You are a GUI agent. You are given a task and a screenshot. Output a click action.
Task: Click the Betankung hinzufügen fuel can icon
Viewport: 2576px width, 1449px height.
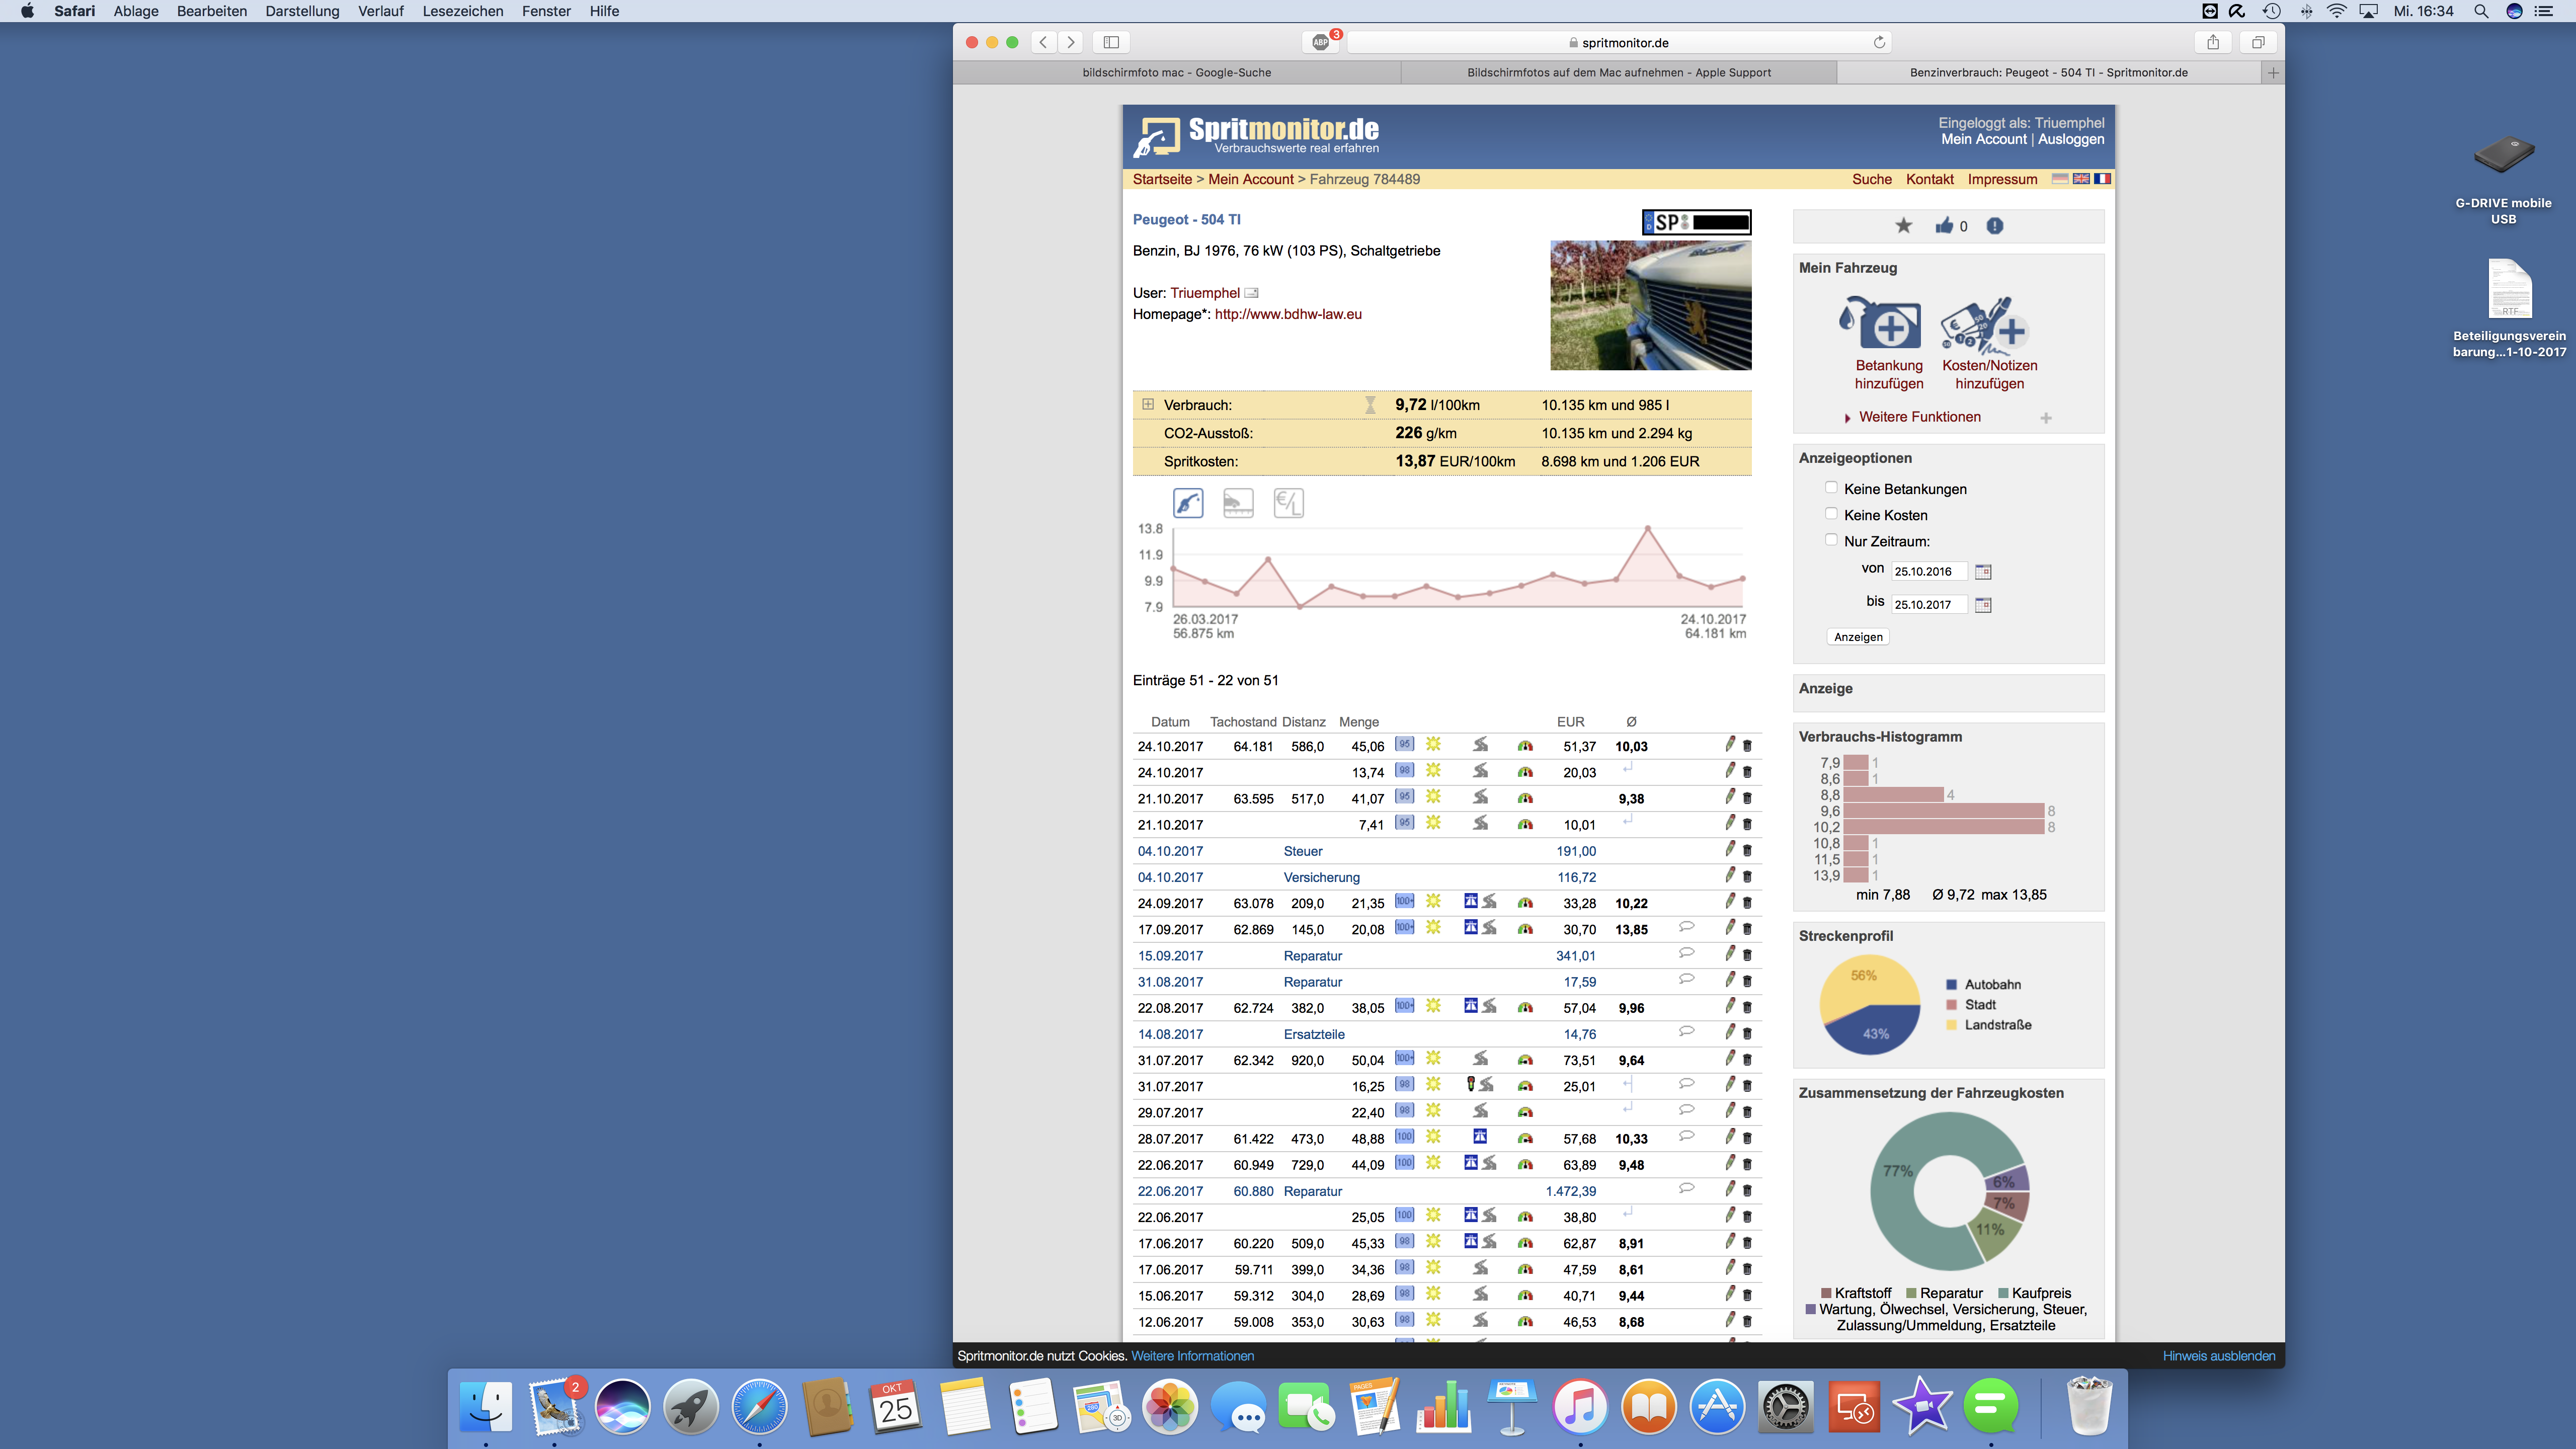click(1881, 324)
